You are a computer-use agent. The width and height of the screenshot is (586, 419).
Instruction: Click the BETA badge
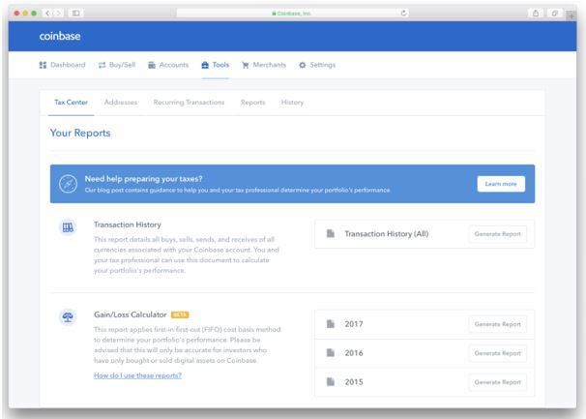(180, 314)
